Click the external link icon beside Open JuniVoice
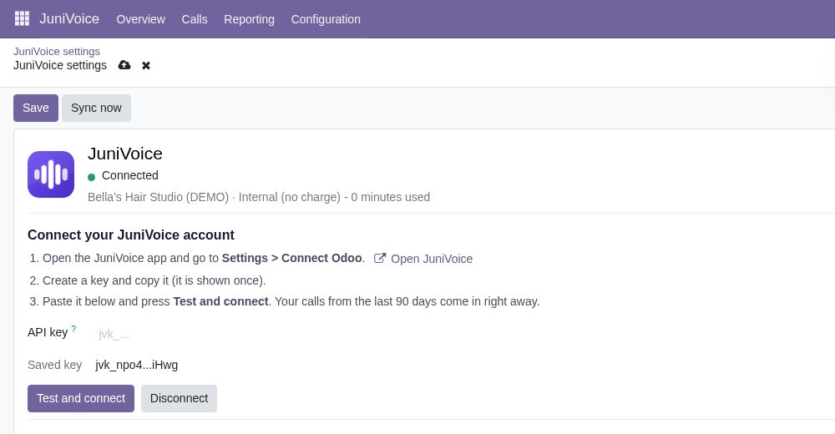Screen dimensions: 835x434 pyautogui.click(x=380, y=258)
